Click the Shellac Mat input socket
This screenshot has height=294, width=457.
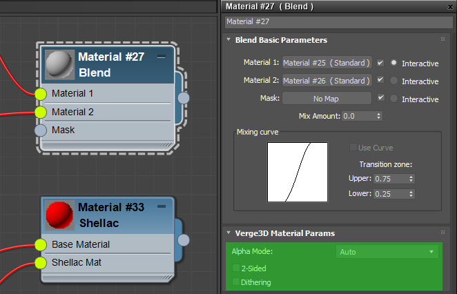pyautogui.click(x=41, y=263)
